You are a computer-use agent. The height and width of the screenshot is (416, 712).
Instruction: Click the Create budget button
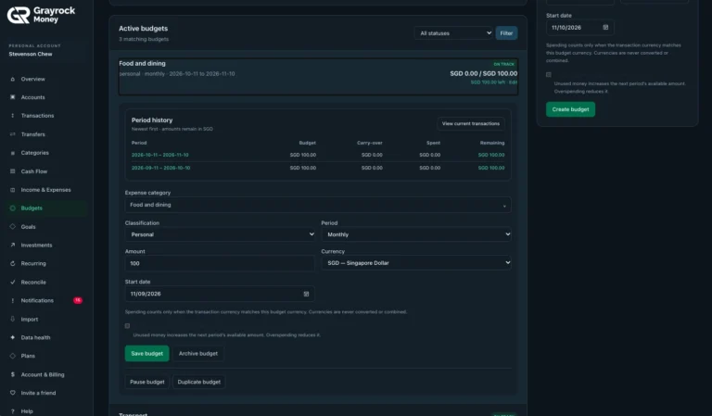[570, 109]
